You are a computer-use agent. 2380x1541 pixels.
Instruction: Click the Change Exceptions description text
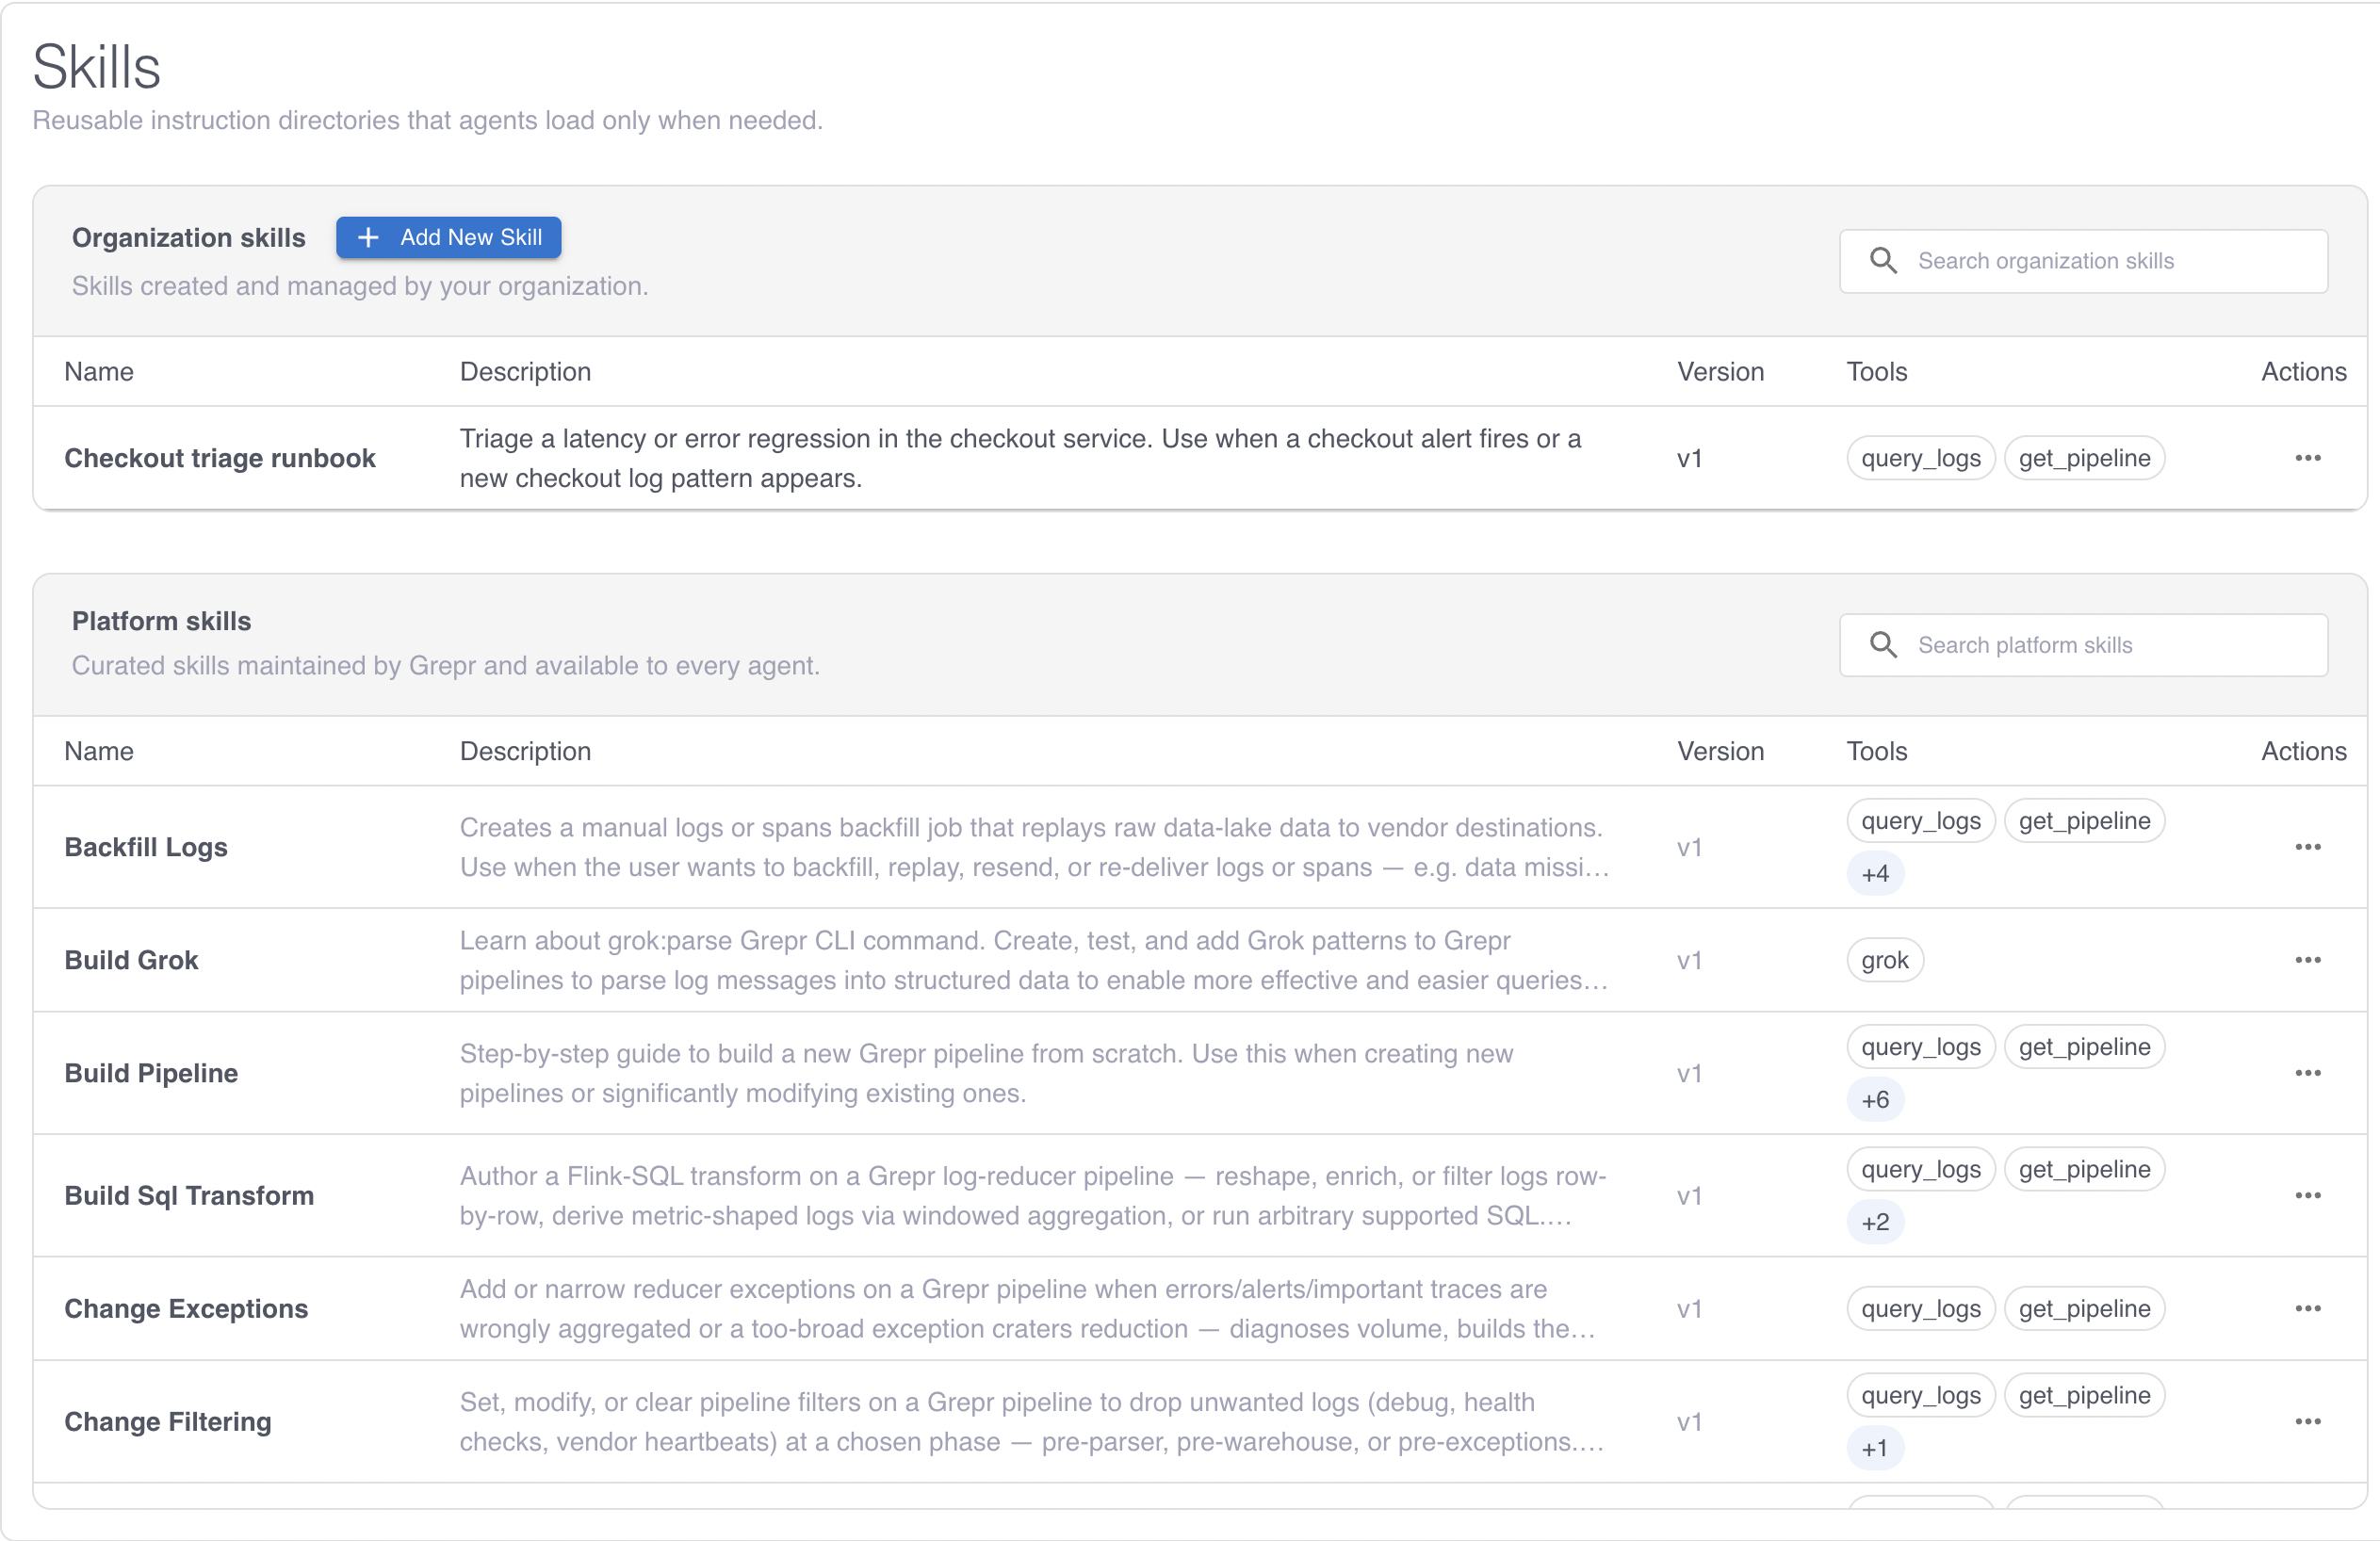(x=1028, y=1308)
